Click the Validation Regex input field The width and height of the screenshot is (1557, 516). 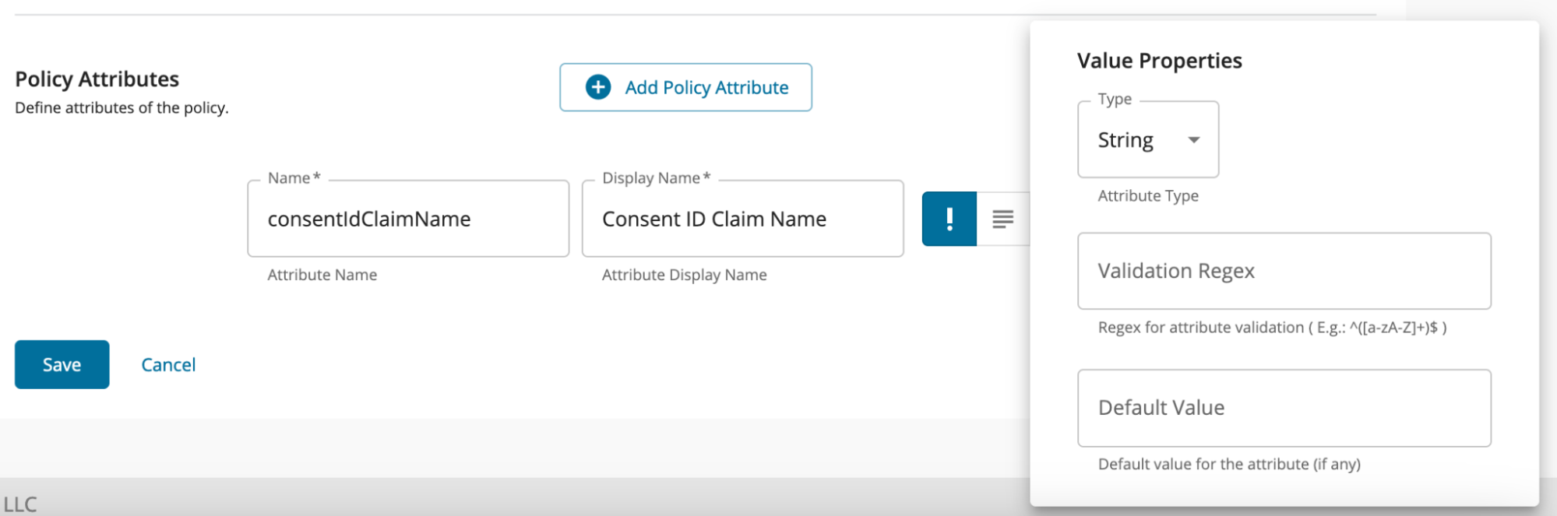coord(1284,271)
